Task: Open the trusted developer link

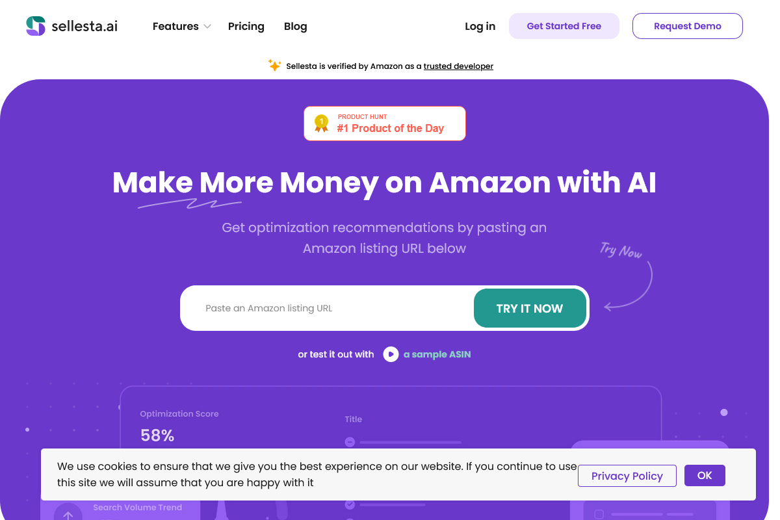Action: tap(458, 66)
